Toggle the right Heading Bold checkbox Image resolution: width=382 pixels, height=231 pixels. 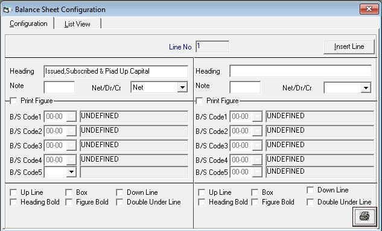[202, 202]
